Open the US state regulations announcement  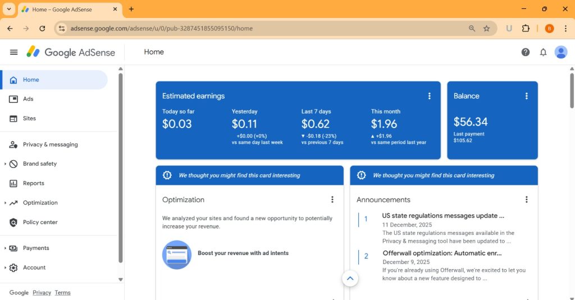coord(442,216)
